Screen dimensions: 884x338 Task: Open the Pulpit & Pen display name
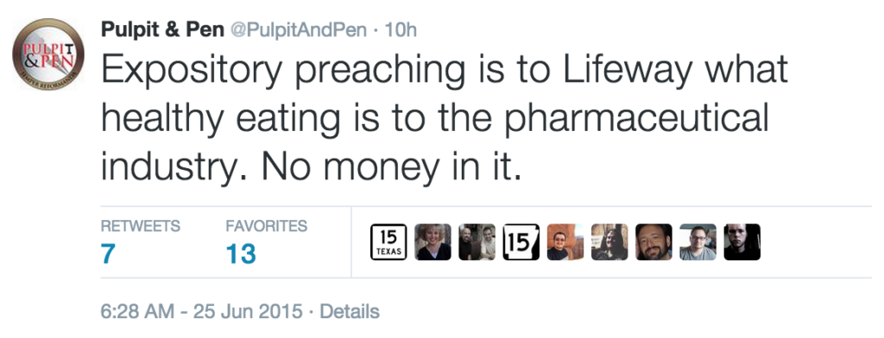click(x=162, y=30)
